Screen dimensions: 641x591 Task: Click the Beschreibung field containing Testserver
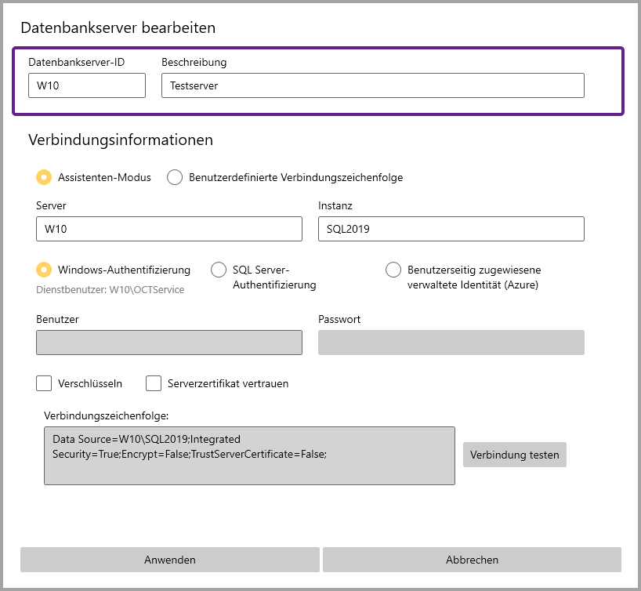click(372, 85)
